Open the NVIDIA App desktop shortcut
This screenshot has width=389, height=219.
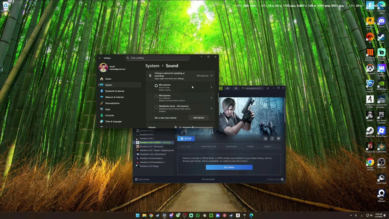pos(381,85)
